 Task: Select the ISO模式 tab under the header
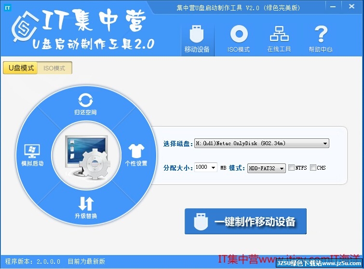(x=54, y=68)
